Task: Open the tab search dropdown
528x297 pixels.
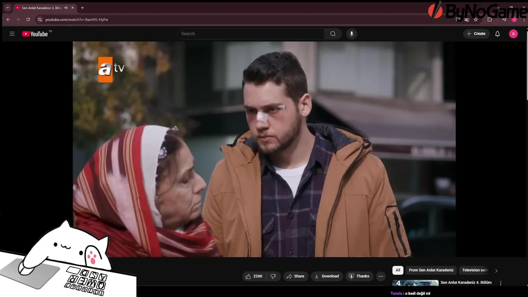Action: pyautogui.click(x=7, y=8)
